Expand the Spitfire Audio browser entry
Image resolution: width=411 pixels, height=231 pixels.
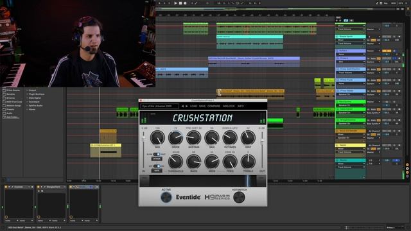(x=27, y=105)
